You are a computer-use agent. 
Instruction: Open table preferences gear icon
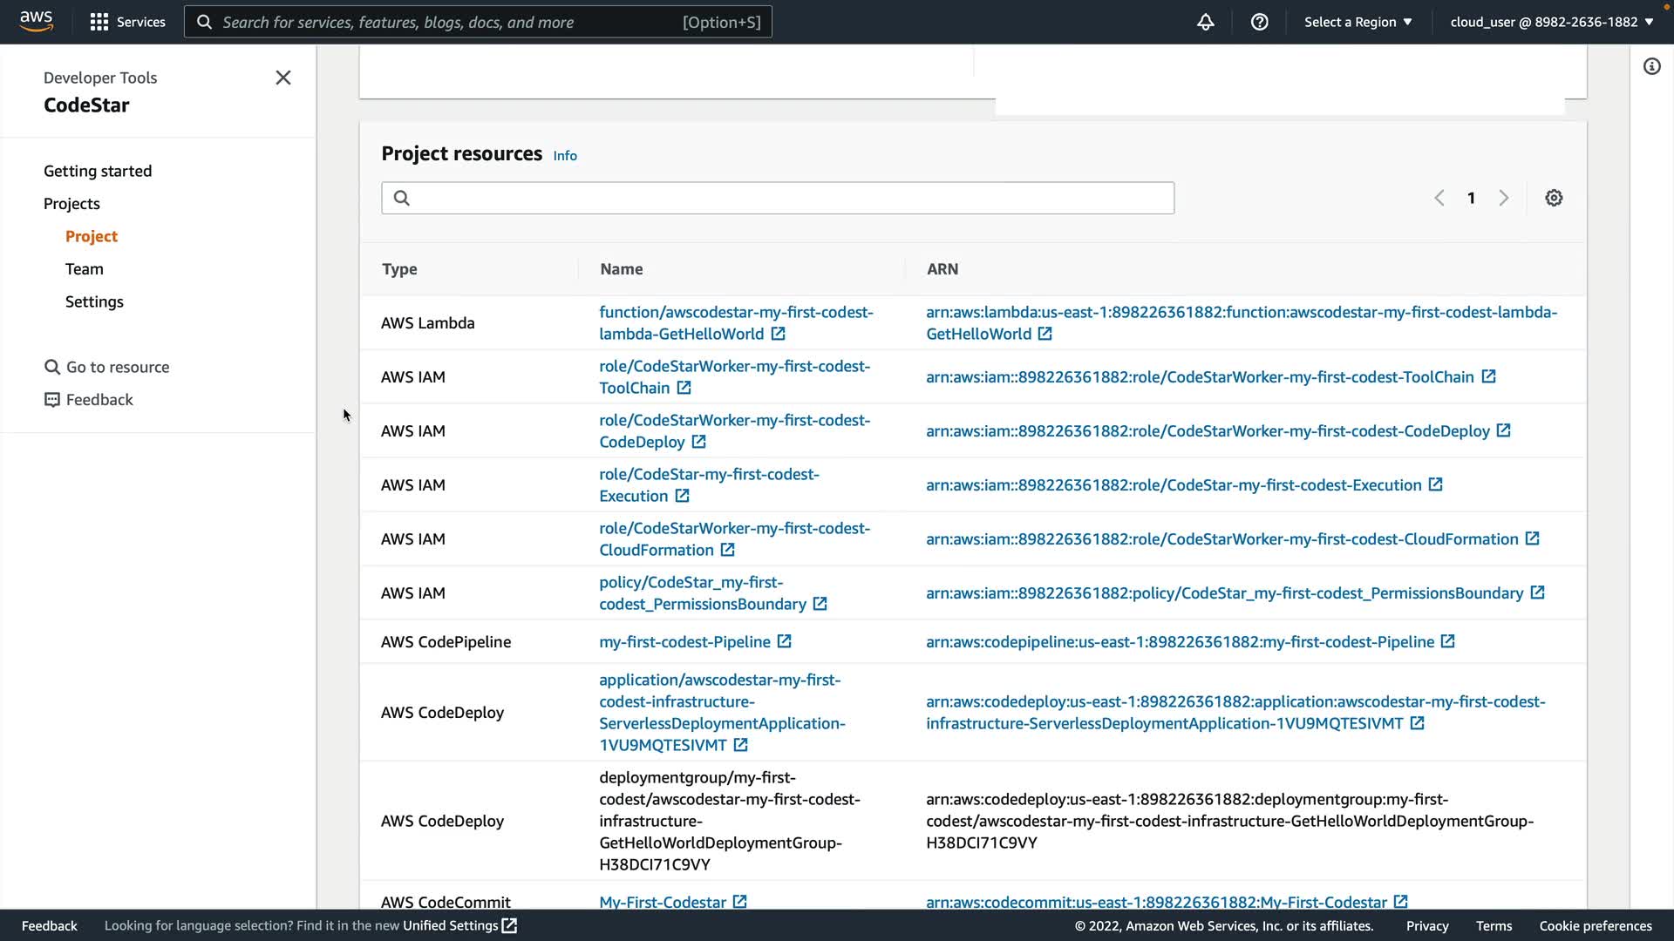tap(1554, 199)
